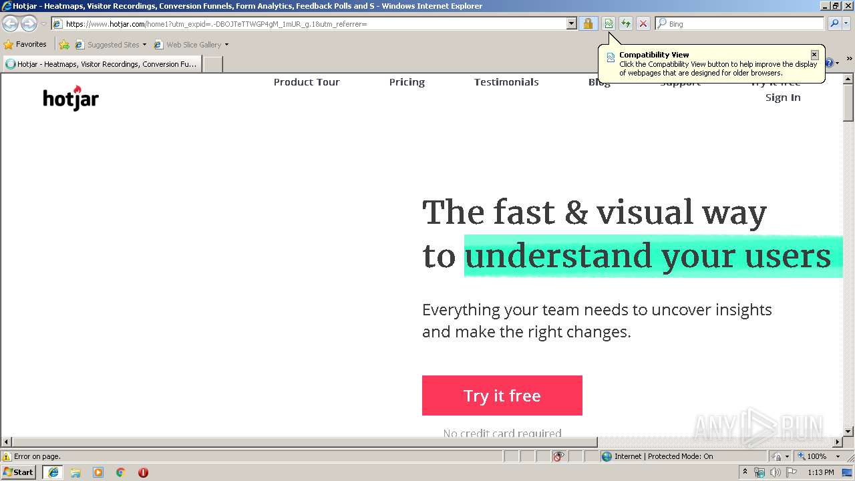The width and height of the screenshot is (855, 481).
Task: Click the vertical scrollbar down arrow
Action: [x=848, y=432]
